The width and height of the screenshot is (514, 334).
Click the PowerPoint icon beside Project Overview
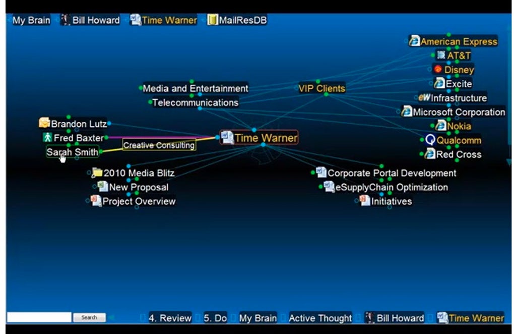pyautogui.click(x=96, y=200)
